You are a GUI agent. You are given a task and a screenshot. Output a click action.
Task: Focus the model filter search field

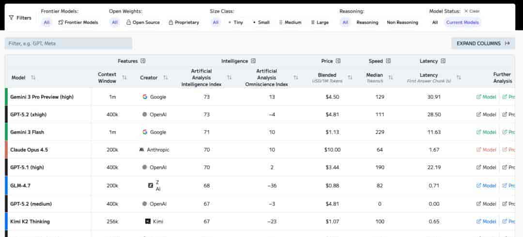[x=68, y=44]
